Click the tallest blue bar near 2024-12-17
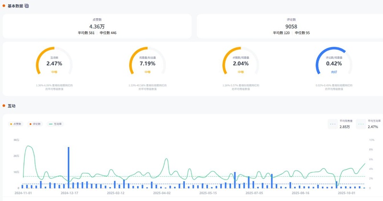This screenshot has height=201, width=383. (68, 167)
